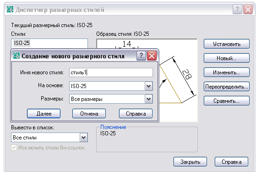This screenshot has height=172, width=256.
Task: Click the Изменить... button
Action: coord(227,72)
